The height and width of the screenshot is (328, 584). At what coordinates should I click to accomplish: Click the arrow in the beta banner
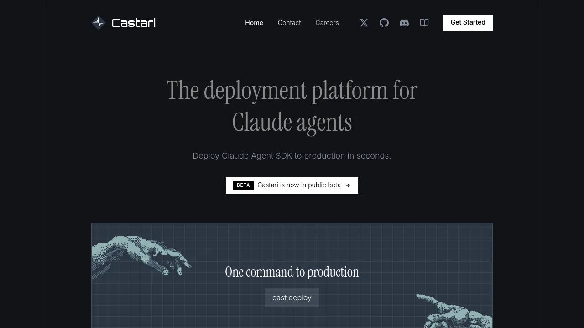pos(348,185)
